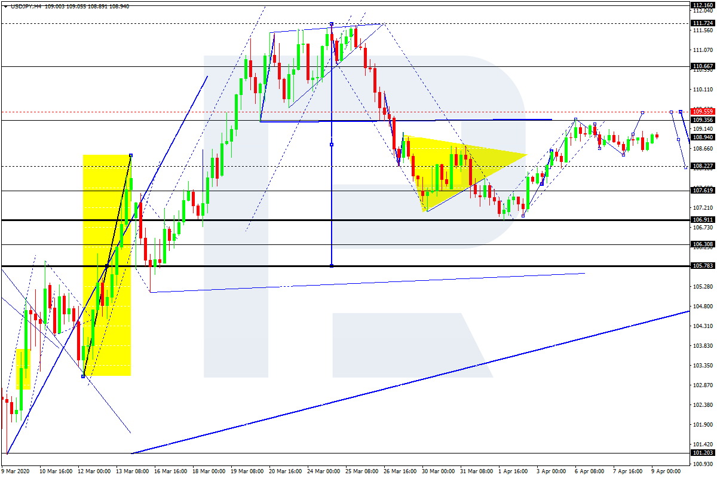Select top anchor handle of vertical blue line
The height and width of the screenshot is (478, 717).
pos(331,24)
